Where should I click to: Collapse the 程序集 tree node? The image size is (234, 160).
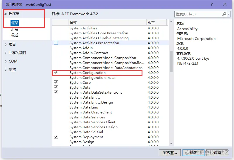[6, 14]
